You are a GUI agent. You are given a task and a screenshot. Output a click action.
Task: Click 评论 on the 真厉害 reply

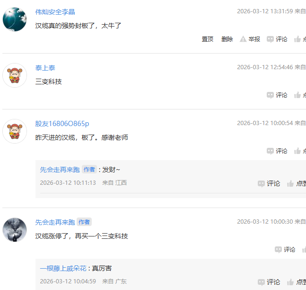[269, 282]
